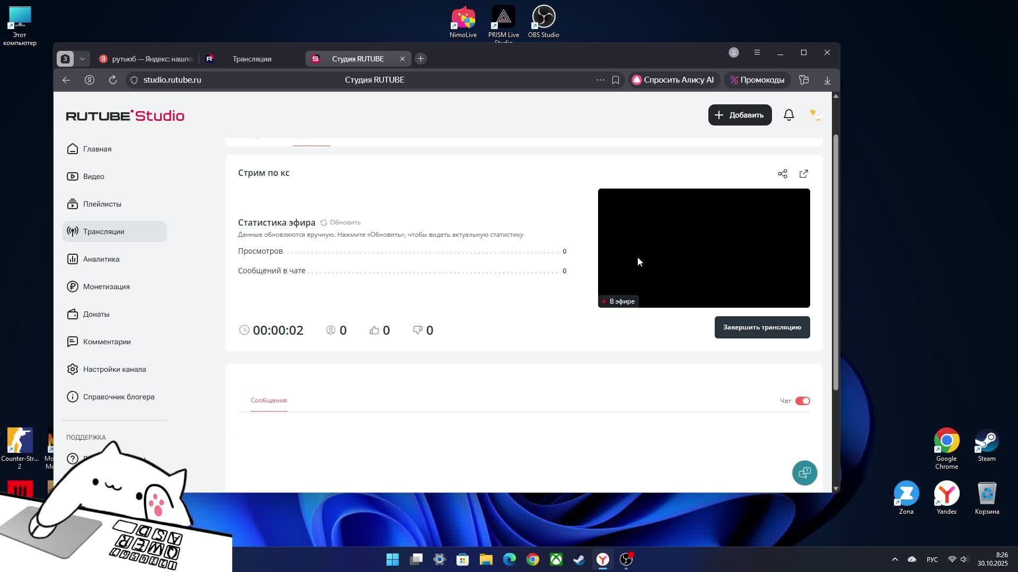Open three-dots menu in address bar
Viewport: 1018px width, 572px height.
click(600, 80)
